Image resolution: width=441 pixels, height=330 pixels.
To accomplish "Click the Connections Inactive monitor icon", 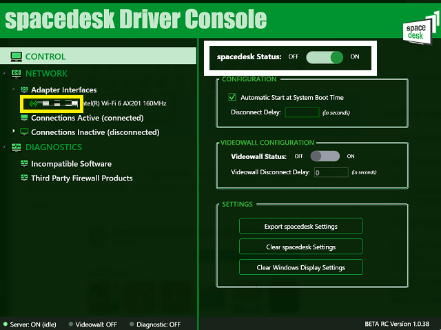I will pyautogui.click(x=24, y=132).
